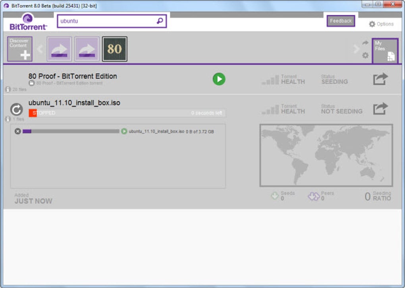Select the ubuntu_11.10_install_box.iso torrent title
405x288 pixels.
coord(74,103)
